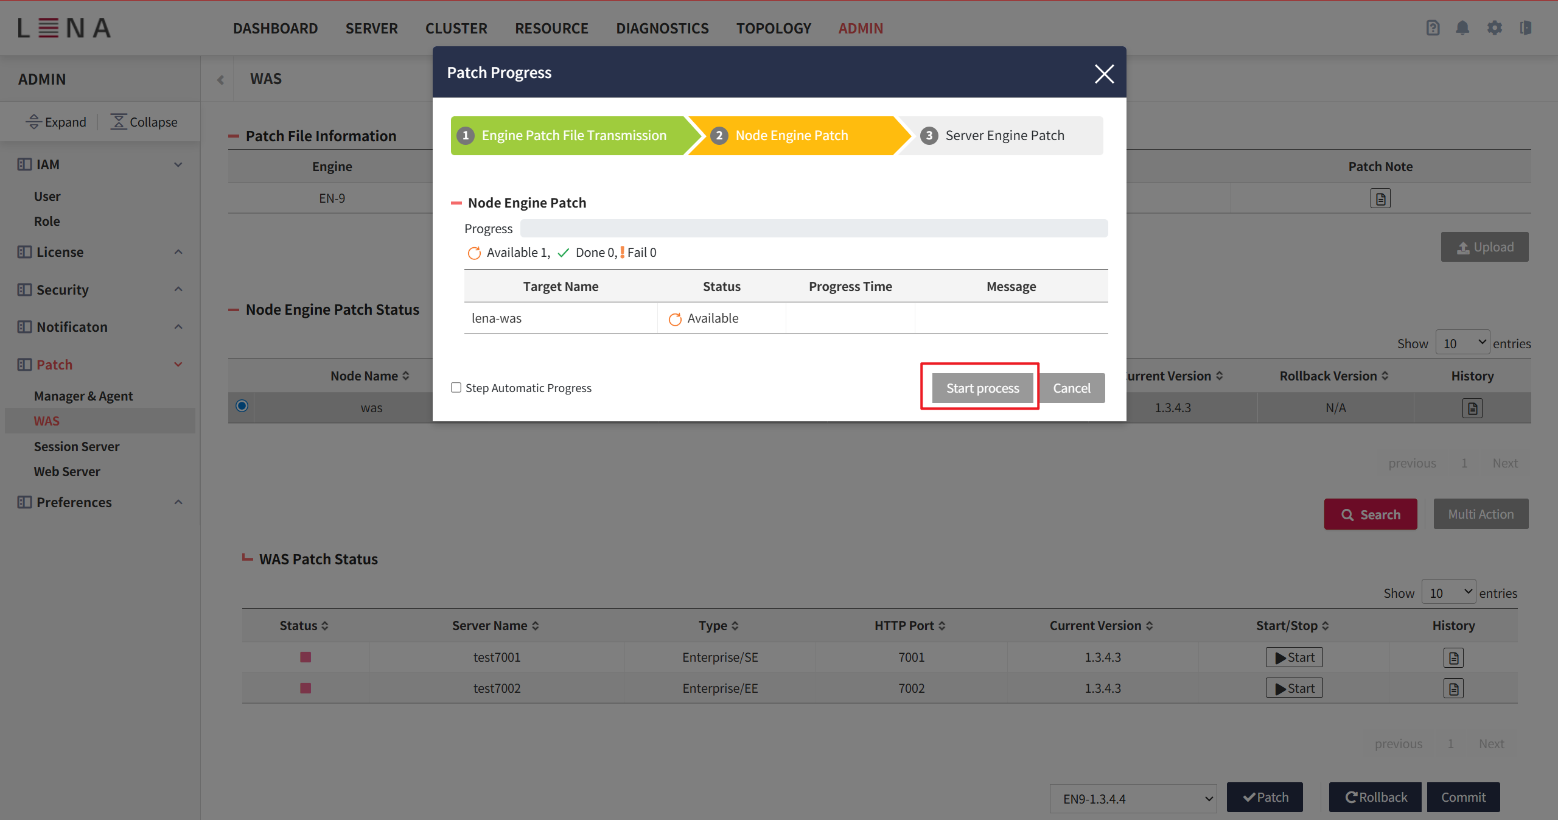This screenshot has width=1558, height=820.
Task: Click the Multi Action button
Action: click(x=1481, y=514)
